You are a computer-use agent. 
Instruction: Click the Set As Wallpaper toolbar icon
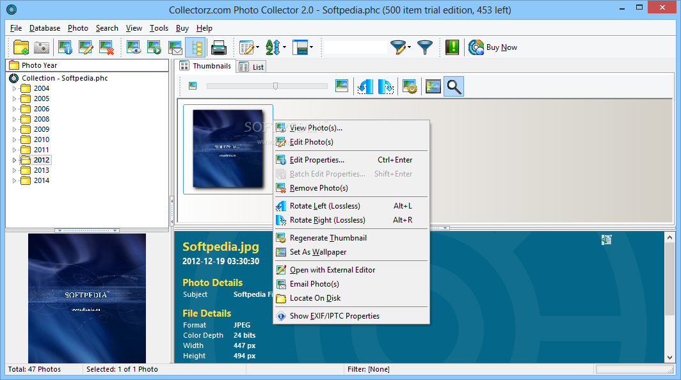(433, 86)
